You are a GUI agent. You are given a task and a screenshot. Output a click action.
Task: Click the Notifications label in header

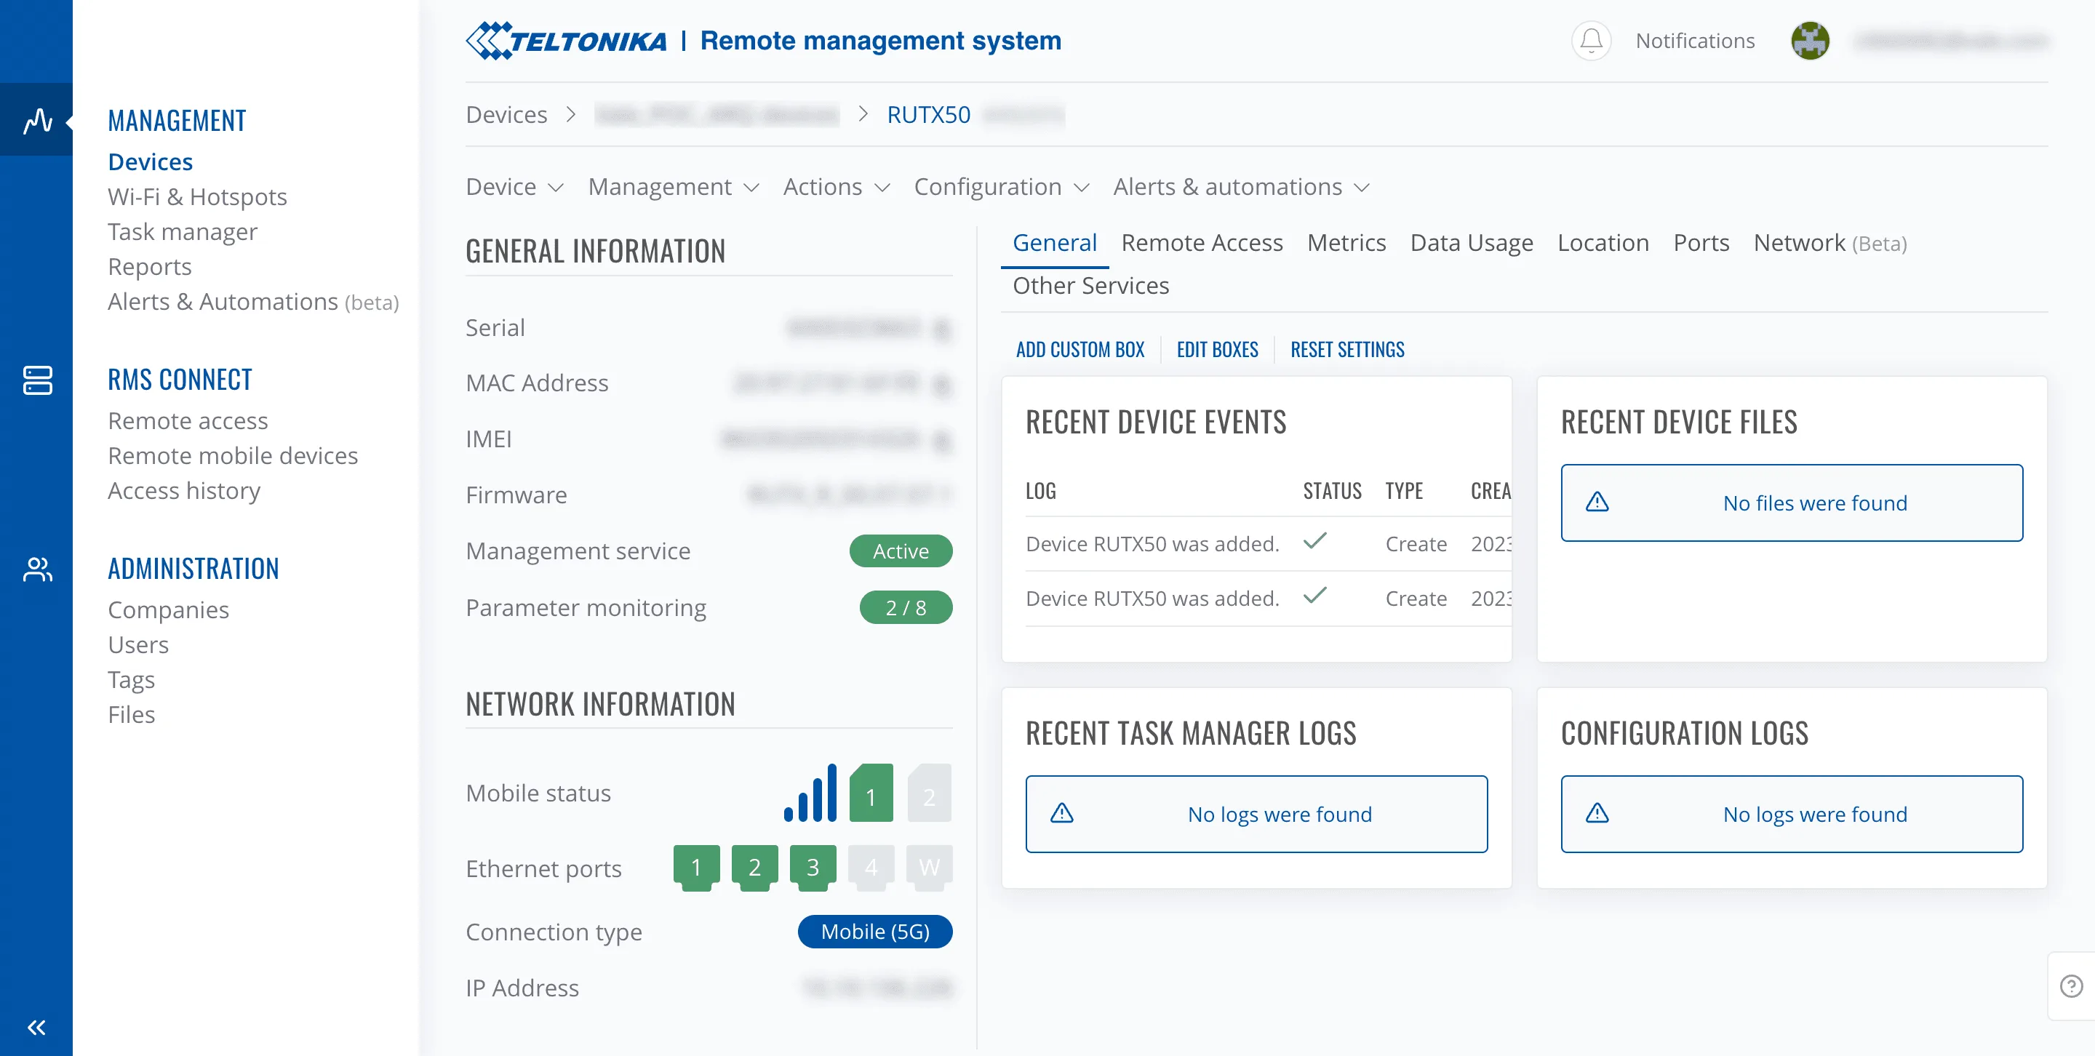[x=1695, y=41]
